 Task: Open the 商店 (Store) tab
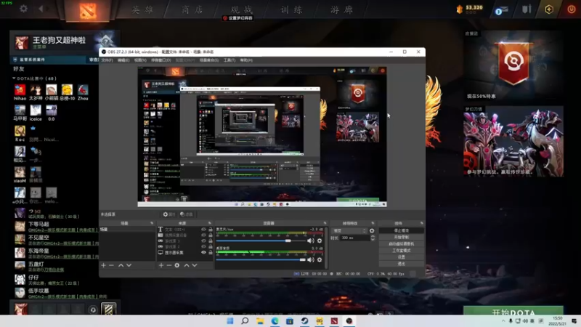coord(192,9)
